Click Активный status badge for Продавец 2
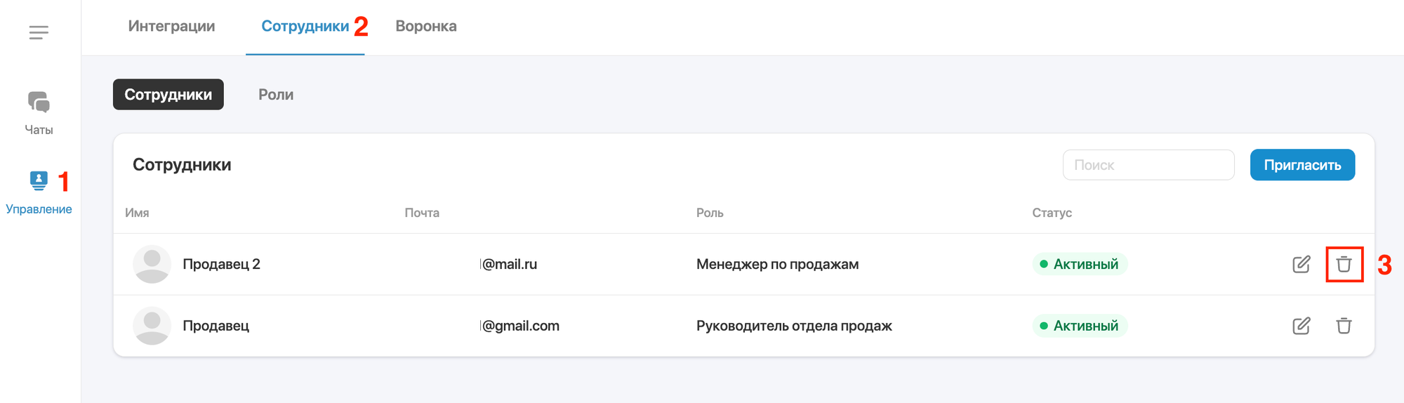Viewport: 1404px width, 403px height. coord(1080,264)
